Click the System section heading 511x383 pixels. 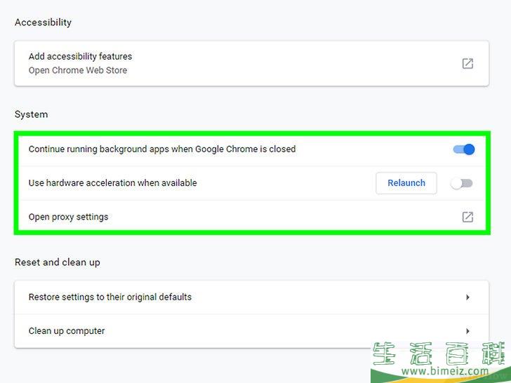click(x=31, y=114)
